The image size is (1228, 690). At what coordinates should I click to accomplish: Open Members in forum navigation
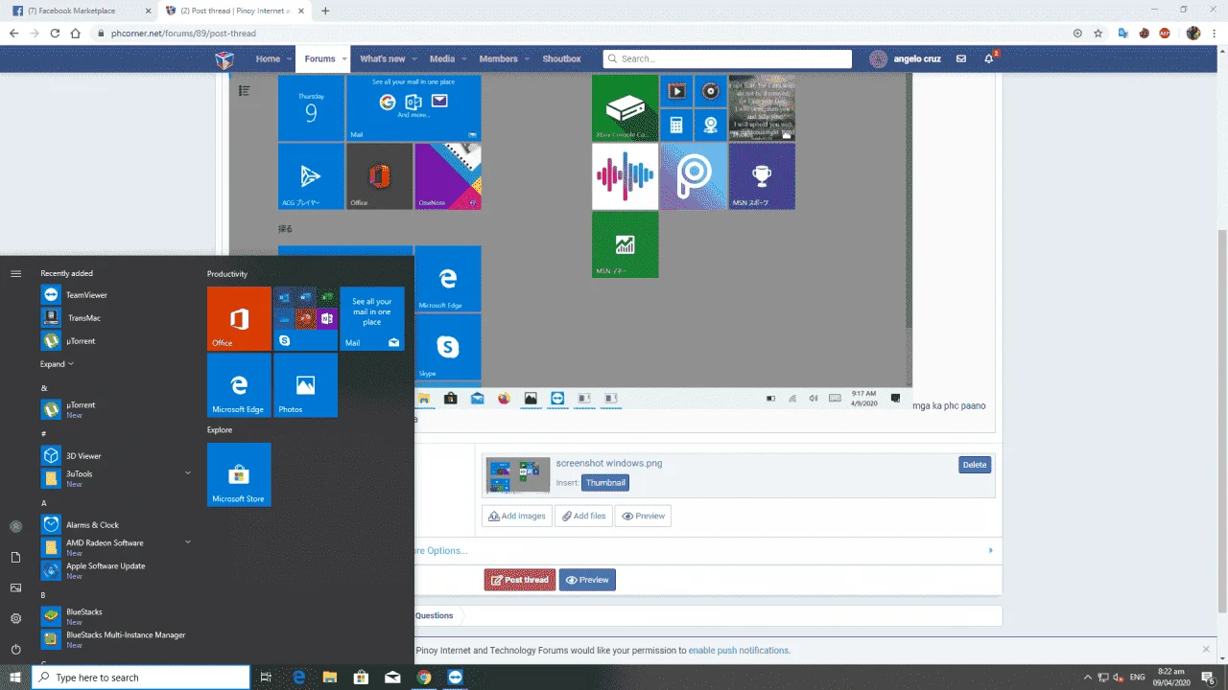point(499,58)
